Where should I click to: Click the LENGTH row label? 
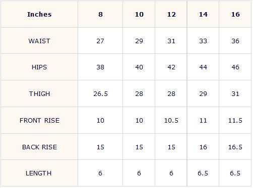(39, 173)
